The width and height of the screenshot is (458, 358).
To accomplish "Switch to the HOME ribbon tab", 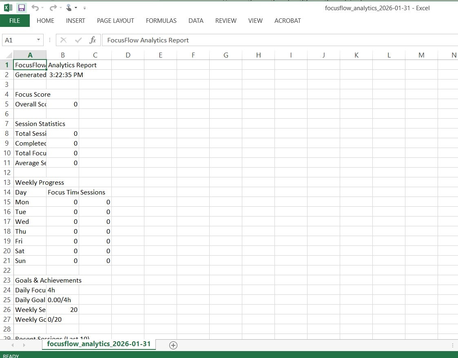I will (x=46, y=21).
